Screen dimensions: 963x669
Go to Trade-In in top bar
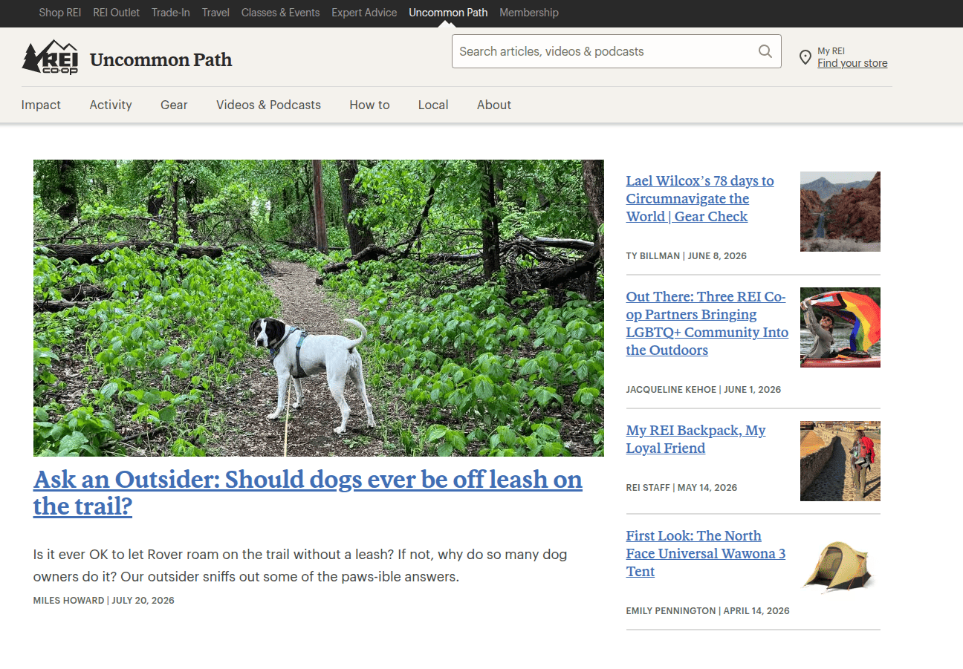point(171,13)
